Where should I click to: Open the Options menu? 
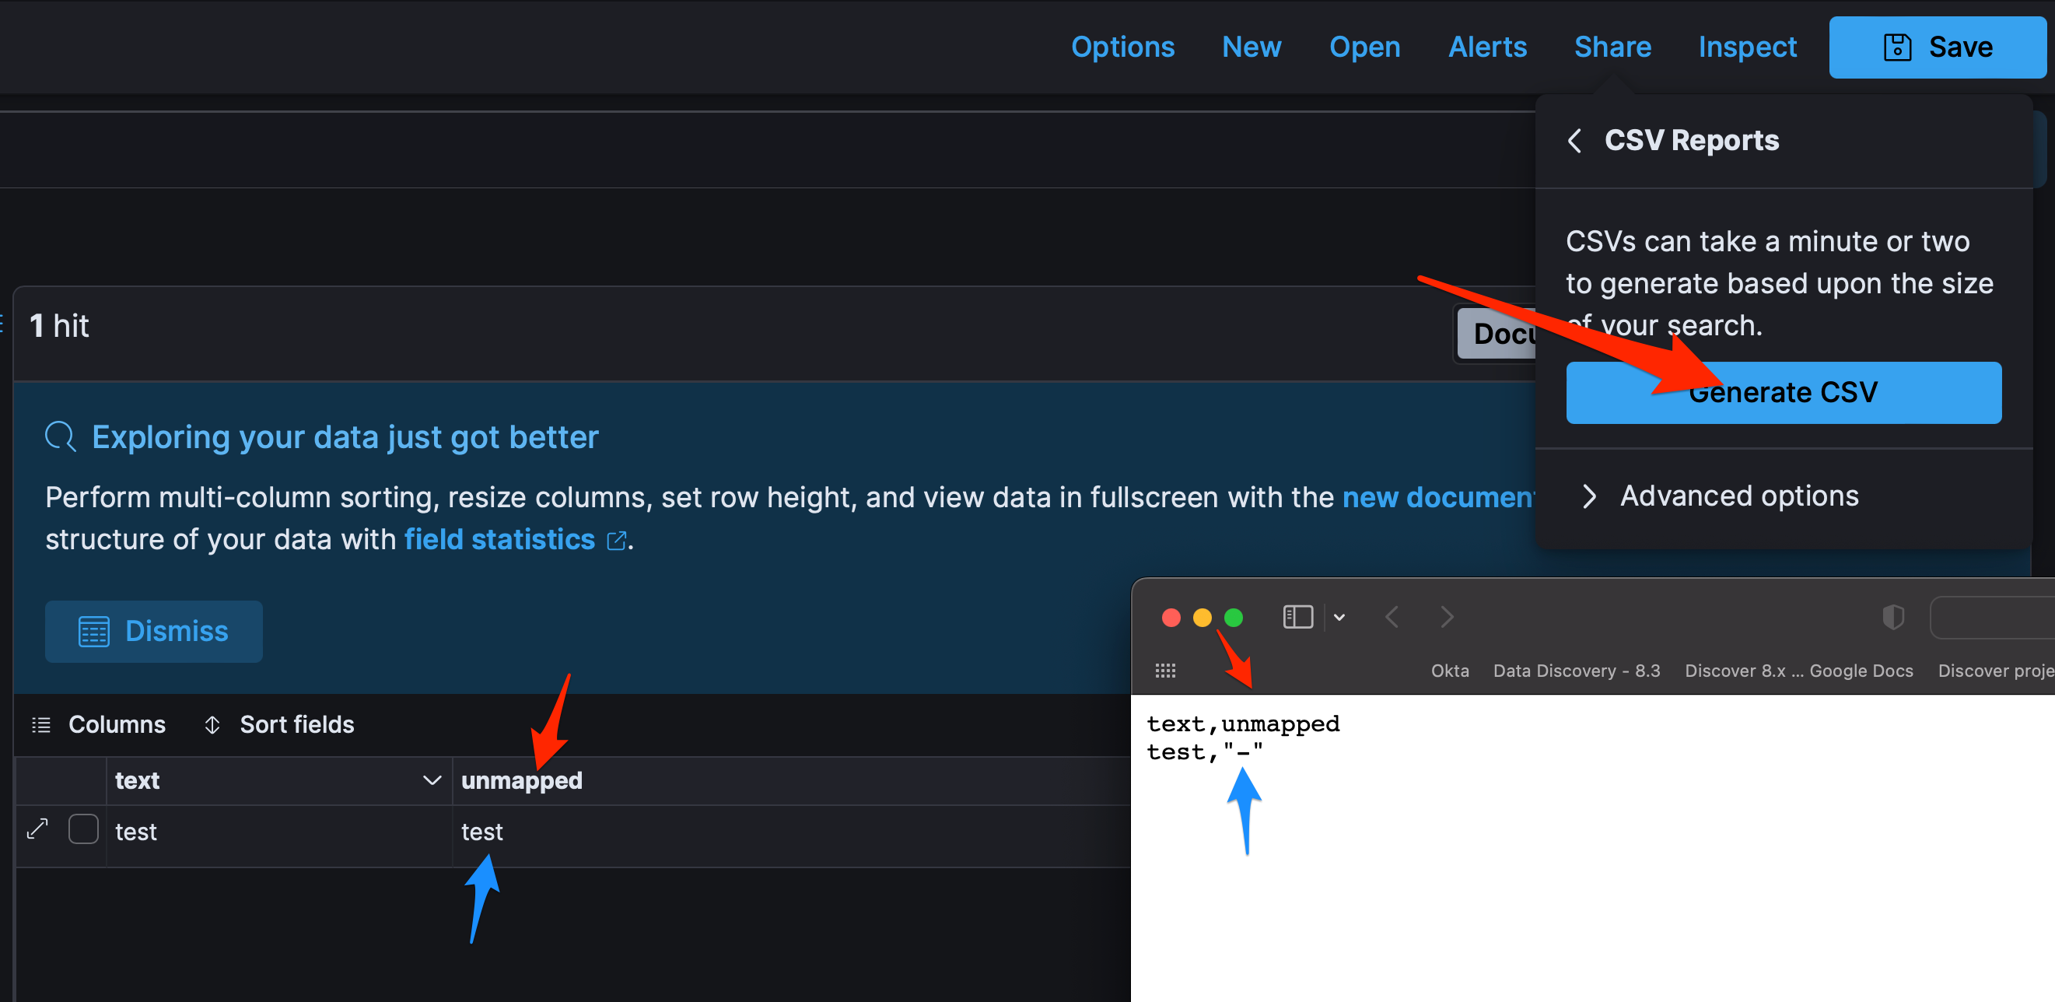coord(1122,47)
